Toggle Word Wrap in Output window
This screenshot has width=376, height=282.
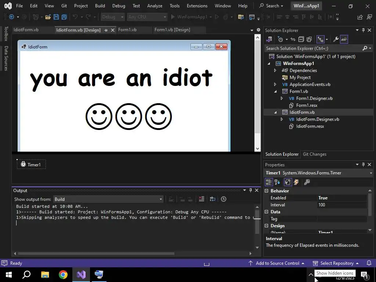point(213,199)
